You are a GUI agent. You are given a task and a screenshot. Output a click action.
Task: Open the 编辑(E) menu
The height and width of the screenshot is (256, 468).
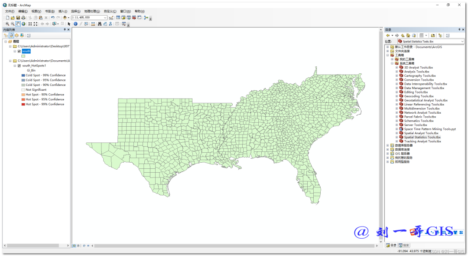click(23, 11)
